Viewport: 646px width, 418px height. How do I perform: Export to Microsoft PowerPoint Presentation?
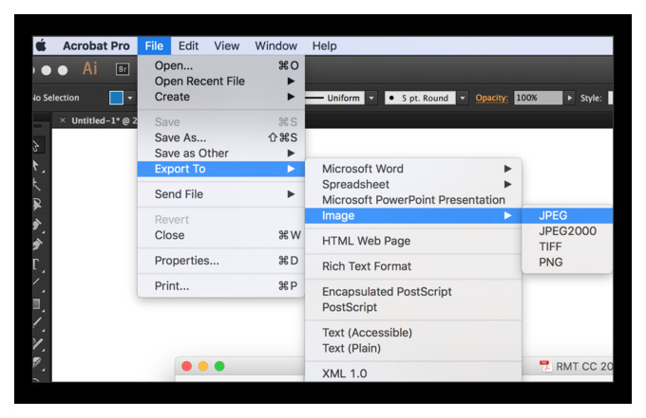[x=413, y=200]
